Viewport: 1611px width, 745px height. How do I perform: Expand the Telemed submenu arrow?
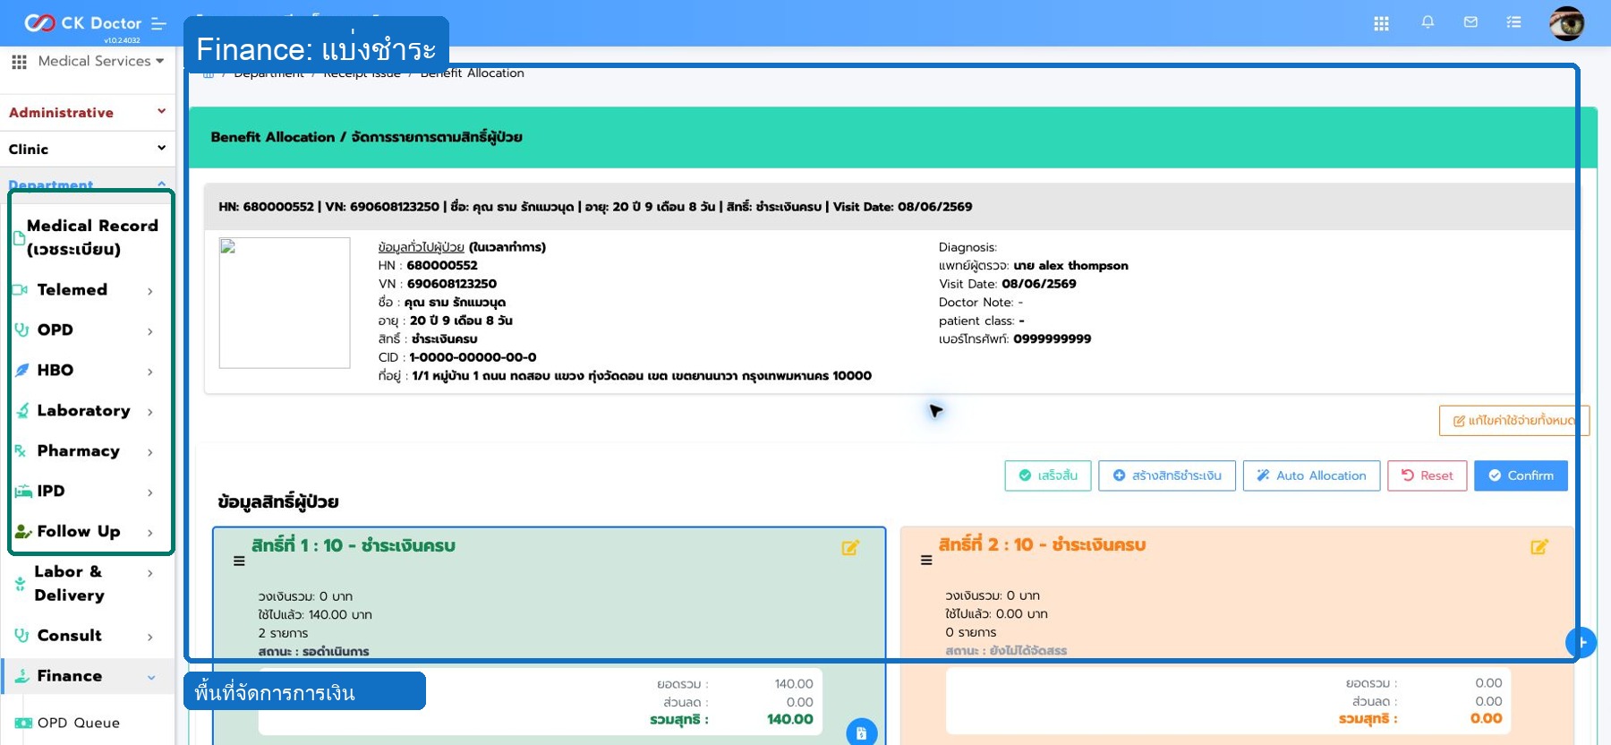(149, 291)
